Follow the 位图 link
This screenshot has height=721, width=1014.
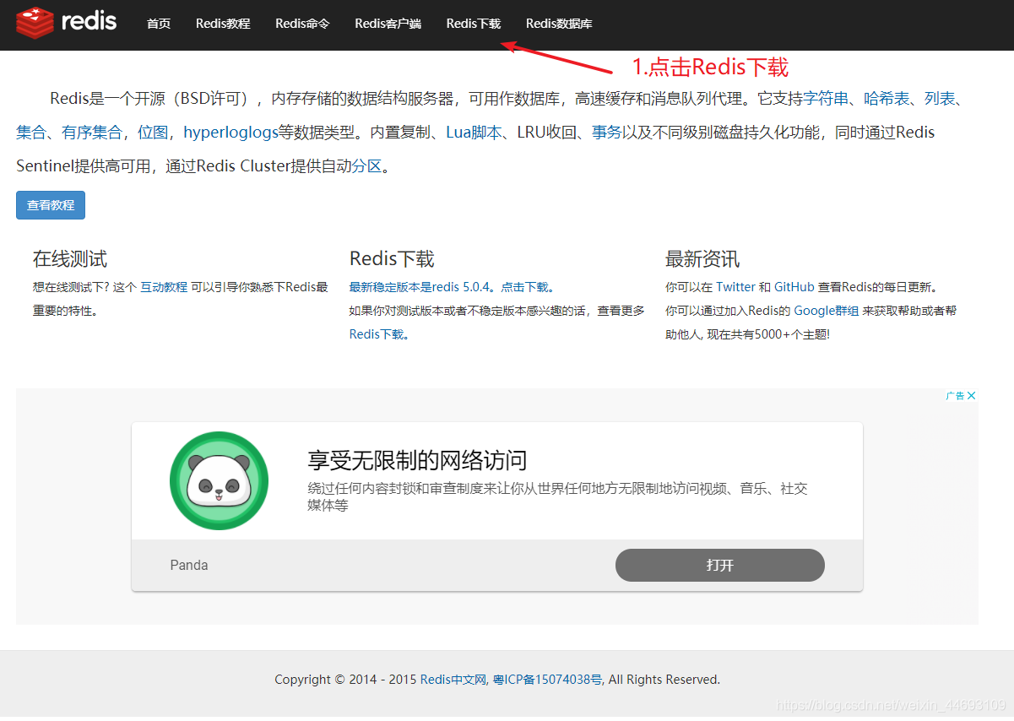tap(153, 133)
